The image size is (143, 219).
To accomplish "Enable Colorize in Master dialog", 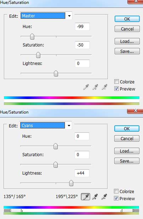I will (116, 81).
